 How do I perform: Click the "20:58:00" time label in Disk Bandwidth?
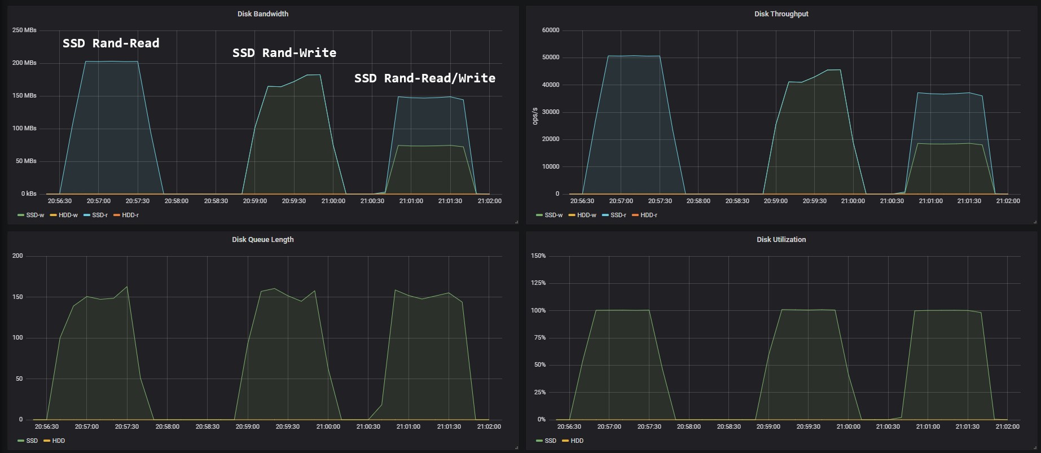coord(177,201)
